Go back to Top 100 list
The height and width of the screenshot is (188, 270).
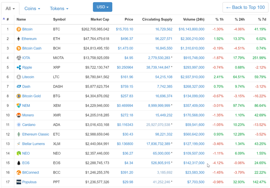[245, 7]
